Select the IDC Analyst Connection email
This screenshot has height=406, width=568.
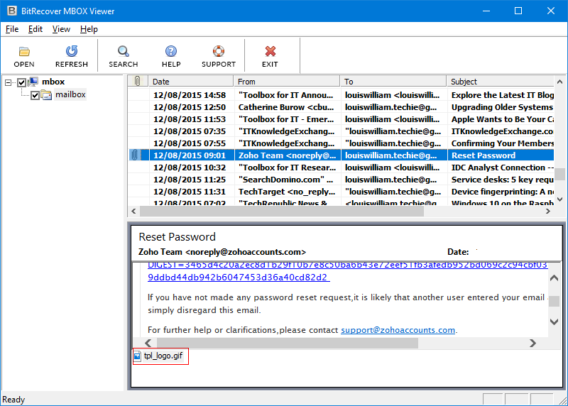pos(341,168)
